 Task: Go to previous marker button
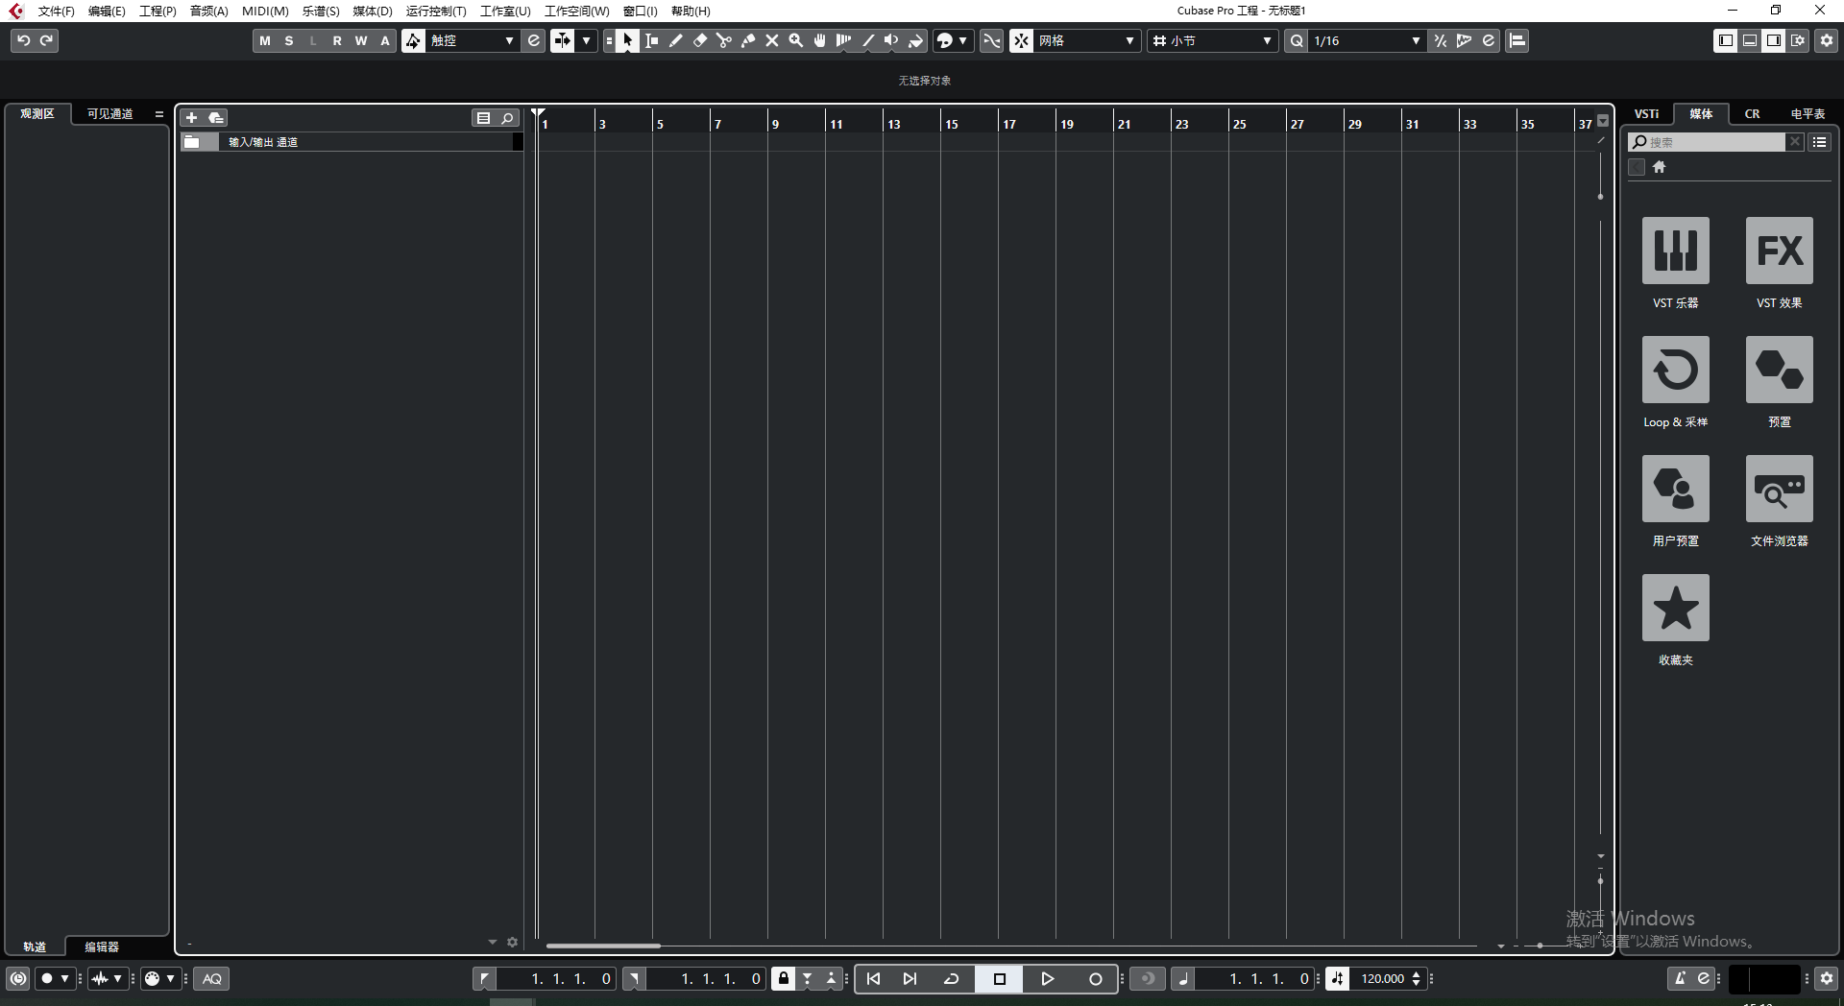873,979
